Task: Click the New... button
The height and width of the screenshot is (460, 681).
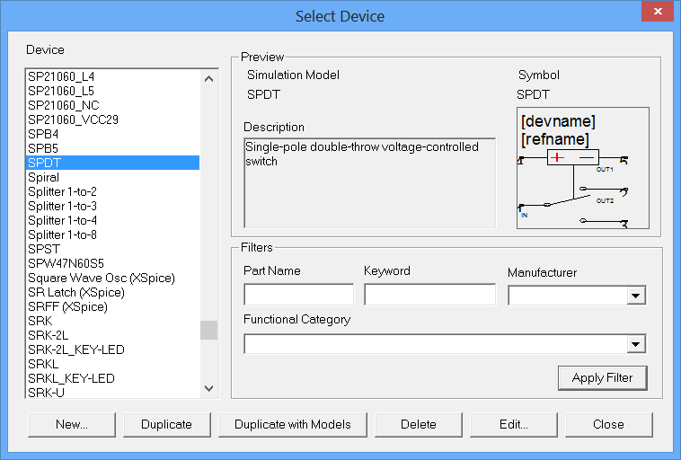Action: 71,425
